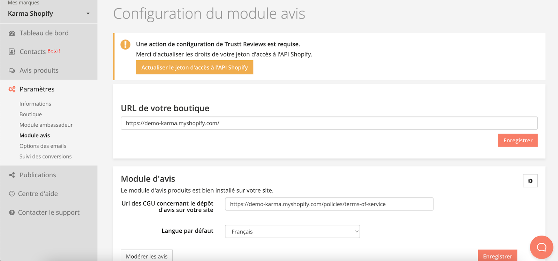The width and height of the screenshot is (558, 261).
Task: Go to Module ambassadeur settings
Action: (46, 125)
